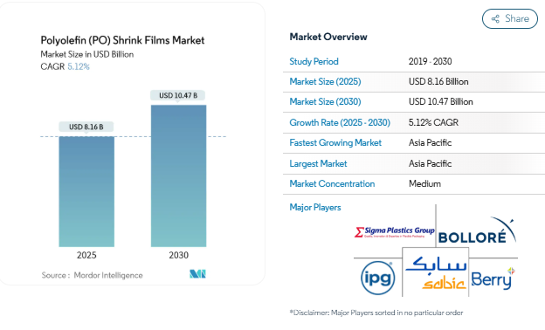Click Market Size (2030) label

(325, 102)
